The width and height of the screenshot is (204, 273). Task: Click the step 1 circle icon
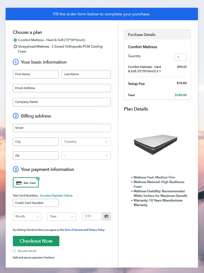coord(16,62)
